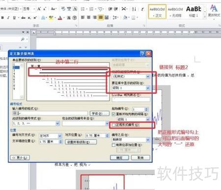Open line spacing options

tap(115, 17)
